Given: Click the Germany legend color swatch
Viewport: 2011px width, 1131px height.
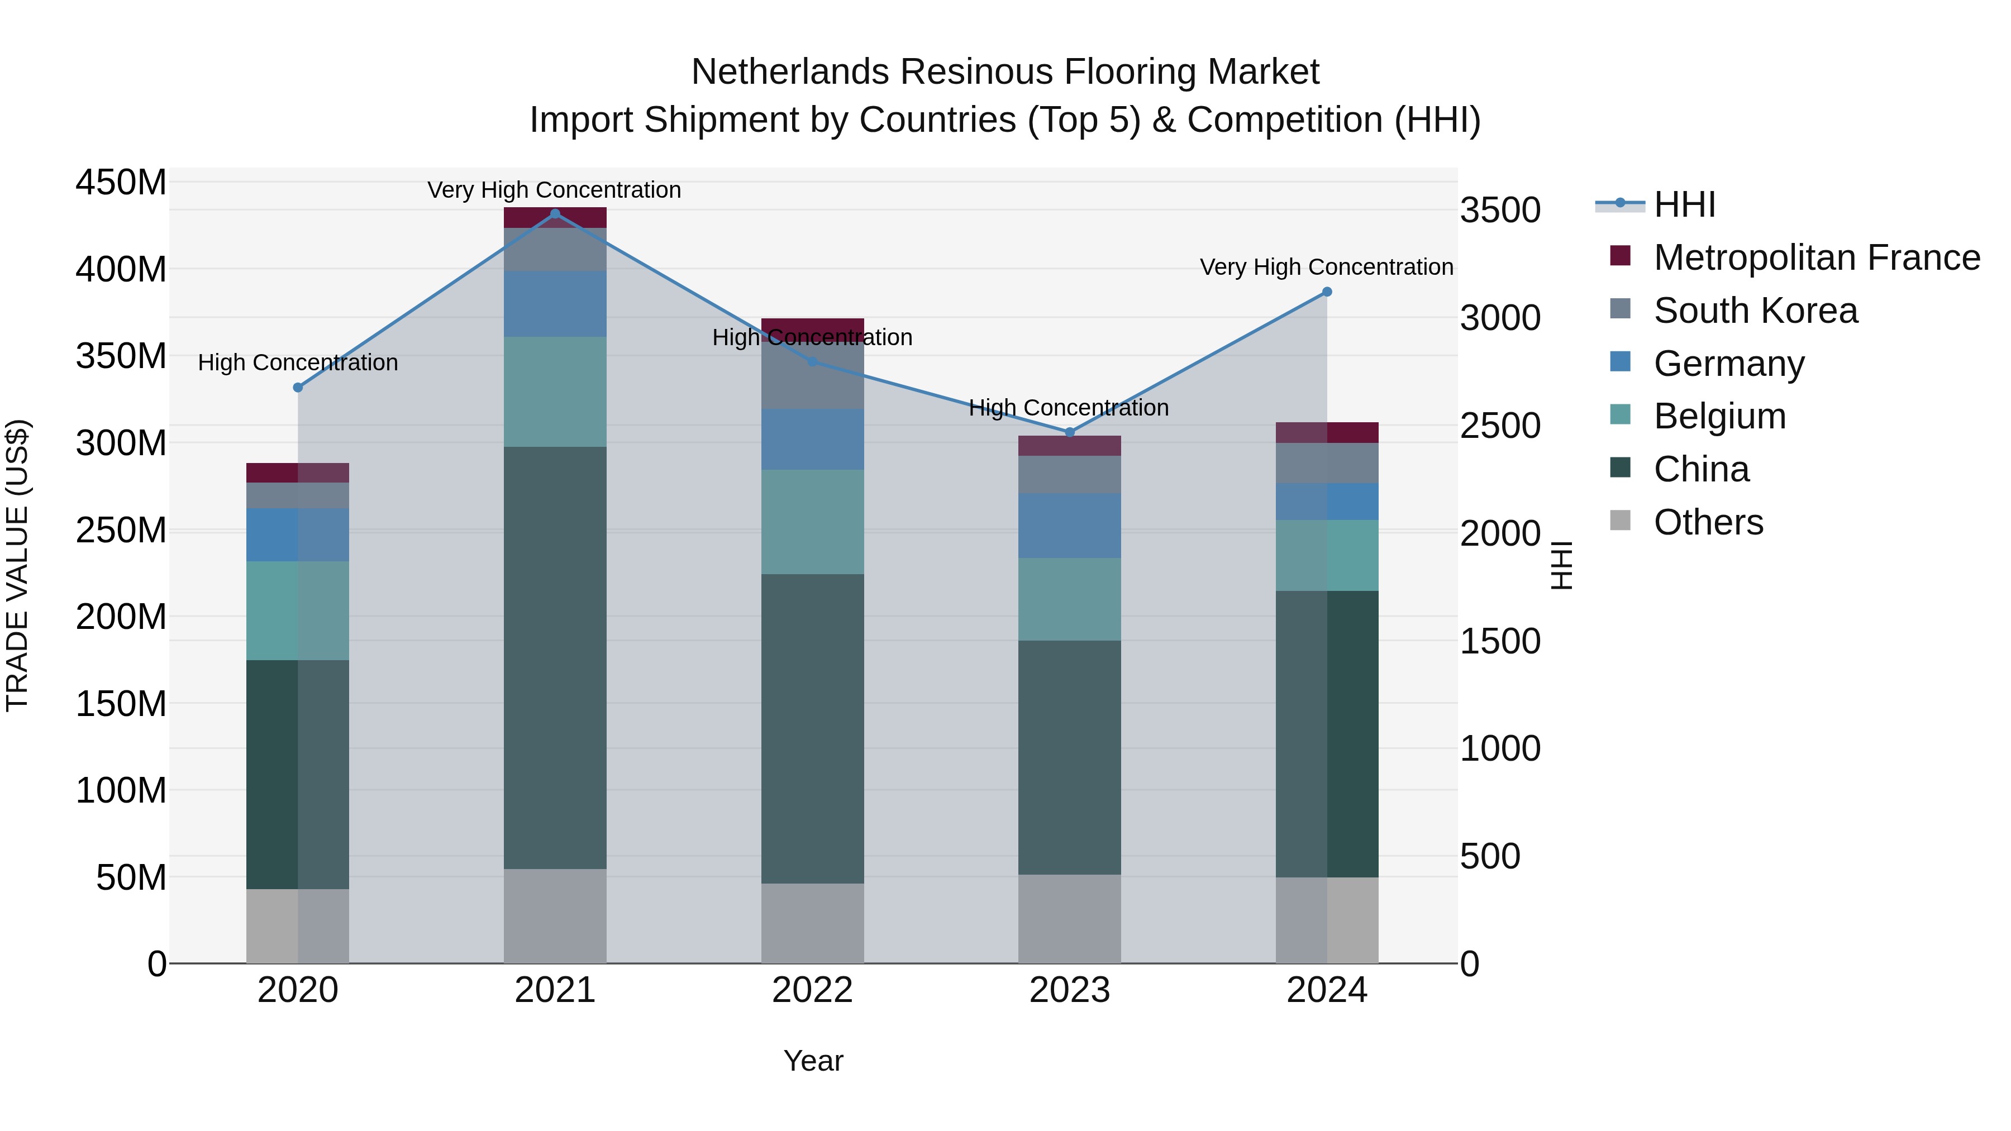Looking at the screenshot, I should pyautogui.click(x=1621, y=361).
